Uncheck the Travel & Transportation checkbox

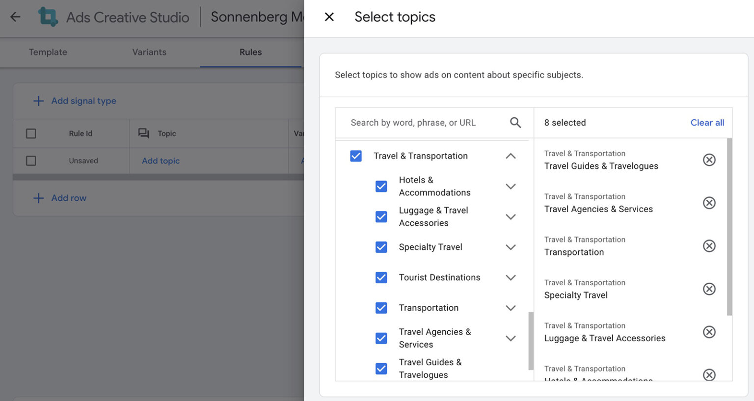tap(355, 156)
